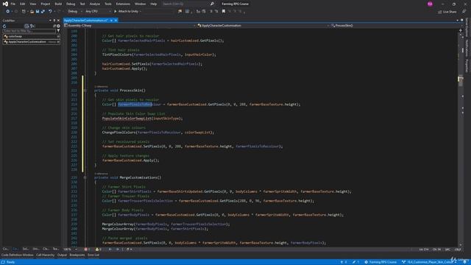This screenshot has width=471, height=265.
Task: Select colorSwap item in CodeMaid list
Action: pyautogui.click(x=31, y=36)
